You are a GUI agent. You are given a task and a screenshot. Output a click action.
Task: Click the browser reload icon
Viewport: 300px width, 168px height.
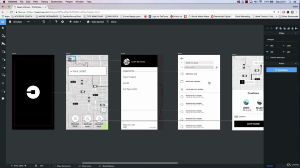[11, 12]
